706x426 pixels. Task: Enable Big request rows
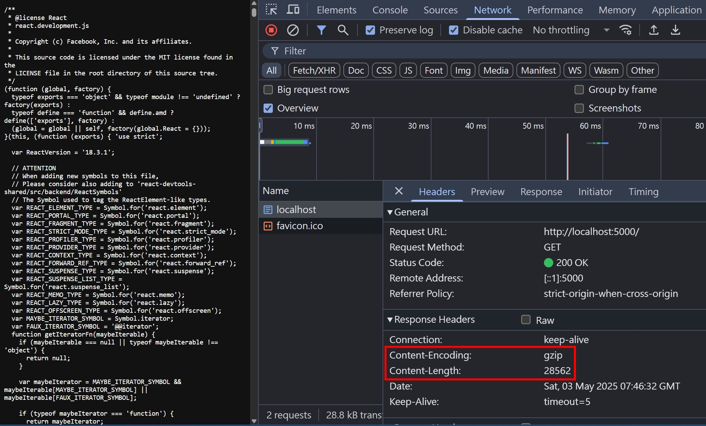[268, 90]
